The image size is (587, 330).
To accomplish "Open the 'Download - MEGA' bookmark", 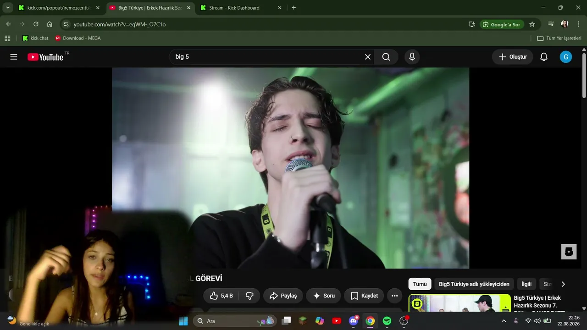I will click(x=78, y=38).
